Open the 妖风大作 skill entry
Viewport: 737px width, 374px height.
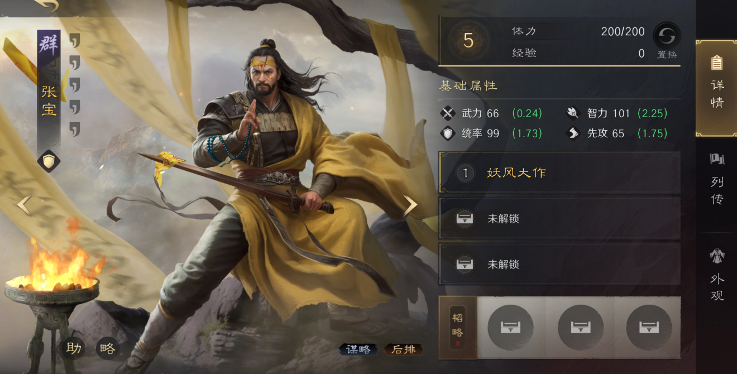(x=560, y=173)
